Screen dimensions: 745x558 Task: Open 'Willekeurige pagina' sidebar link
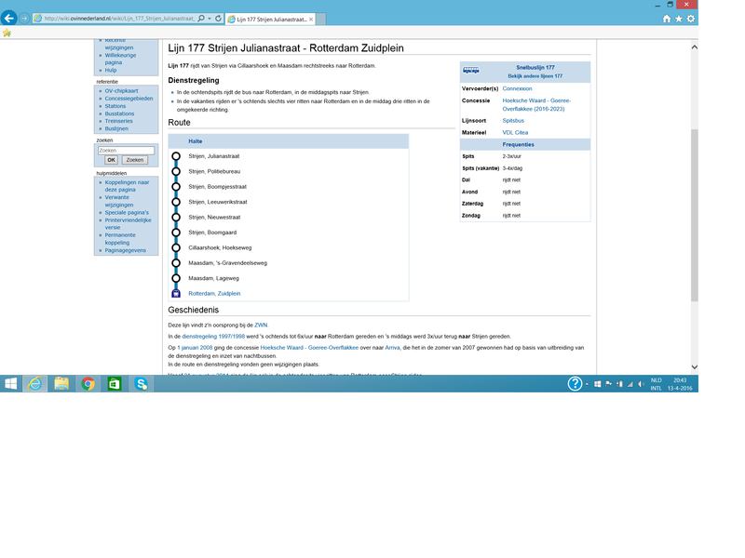point(120,59)
